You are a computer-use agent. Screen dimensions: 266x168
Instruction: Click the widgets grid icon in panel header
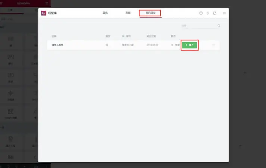(47, 3)
